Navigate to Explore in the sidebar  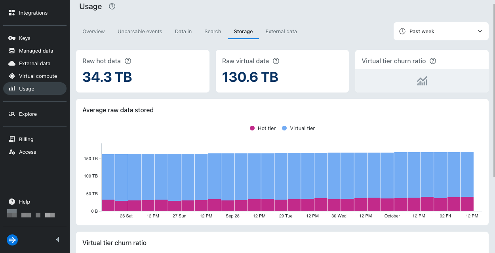point(35,114)
